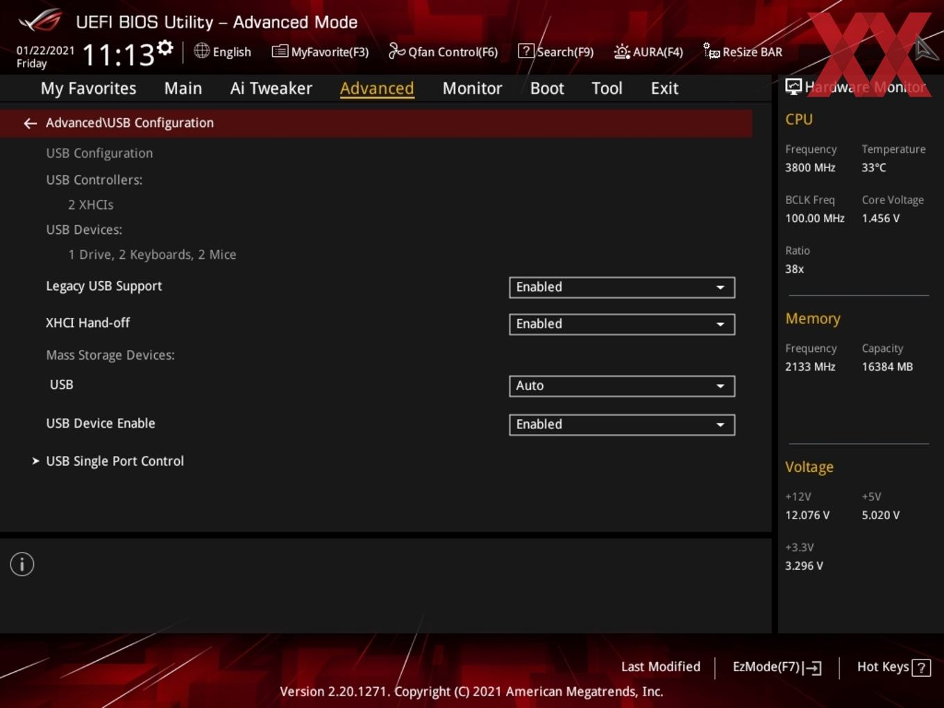The height and width of the screenshot is (708, 944).
Task: Click the Mass Storage Devices label
Action: [x=110, y=355]
